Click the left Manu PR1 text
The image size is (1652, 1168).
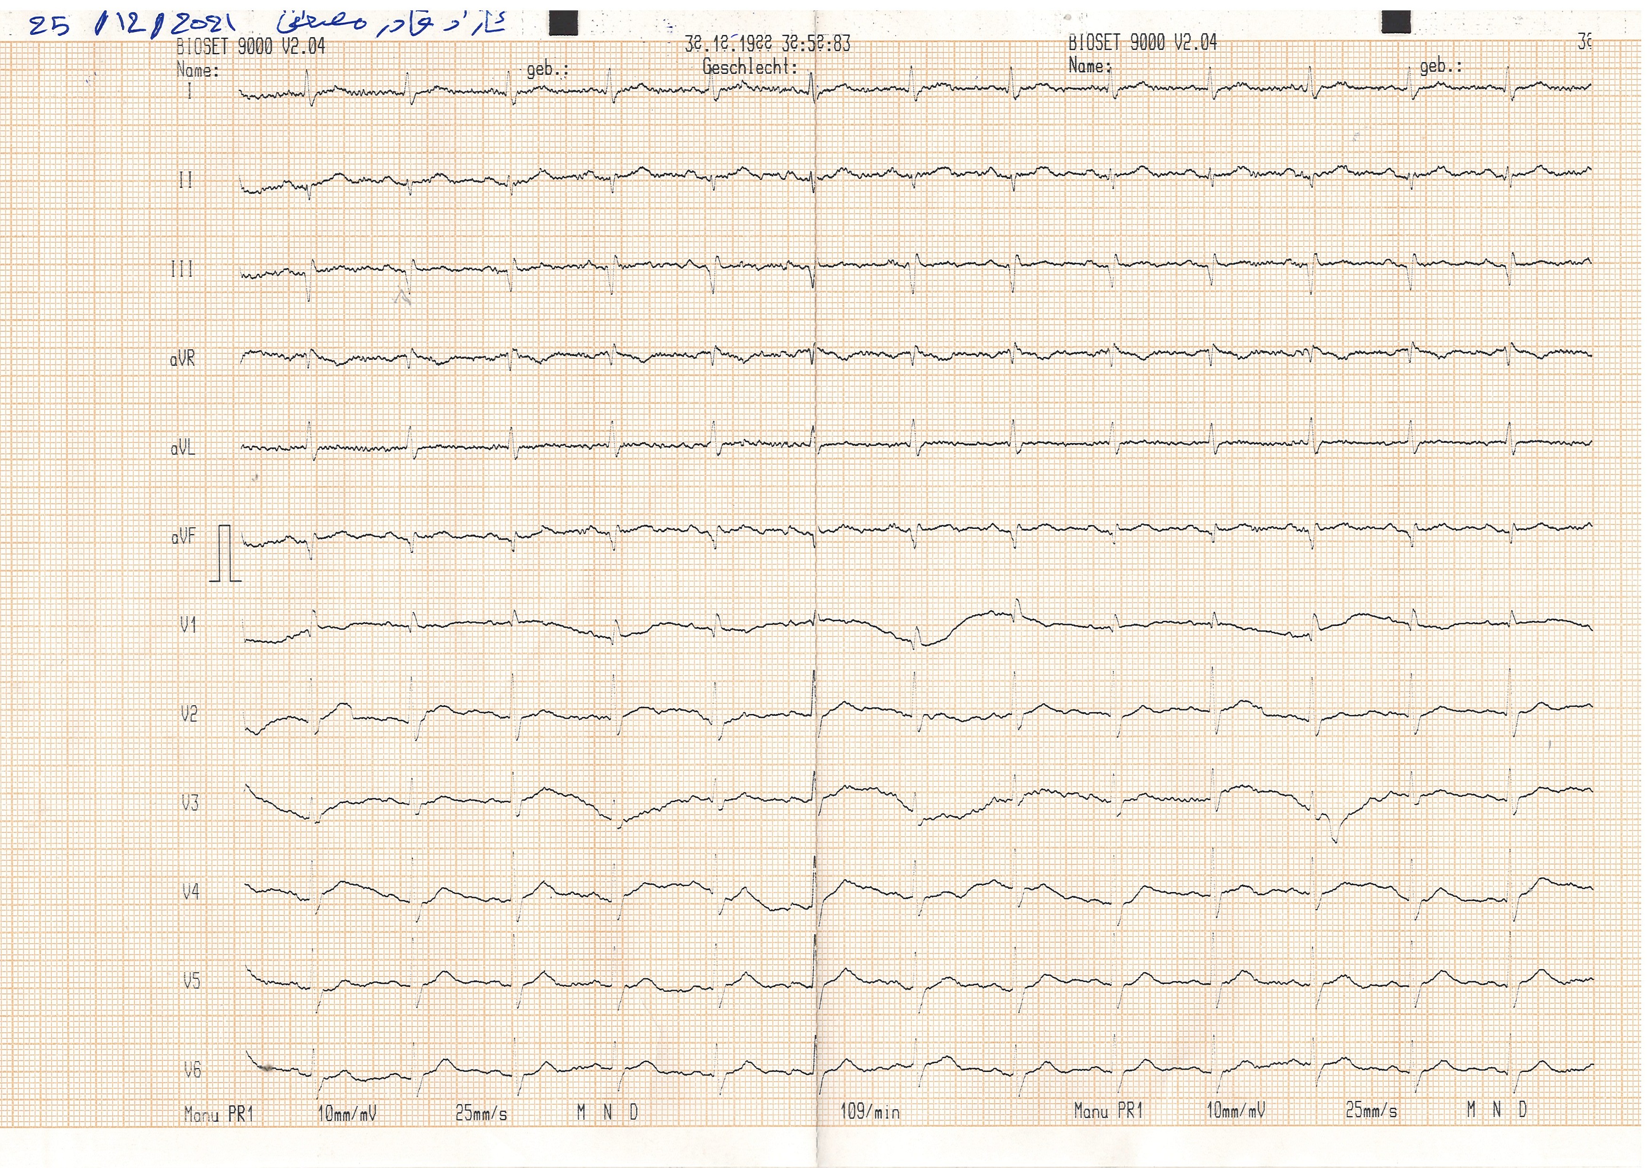[219, 1114]
